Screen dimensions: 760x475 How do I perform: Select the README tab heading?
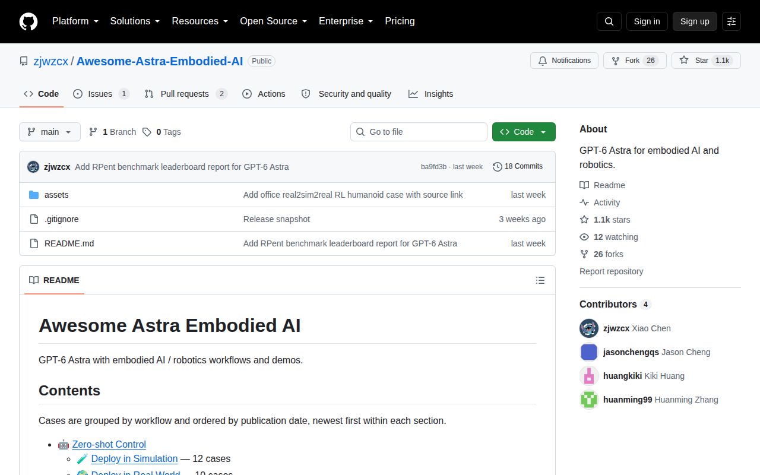tap(55, 280)
